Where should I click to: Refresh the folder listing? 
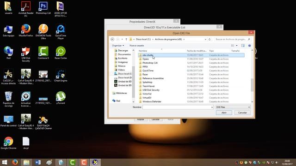point(210,39)
